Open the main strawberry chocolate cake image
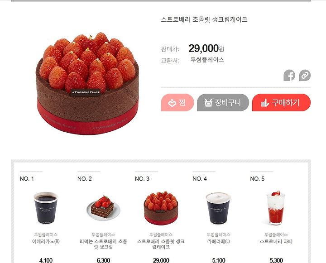This screenshot has width=326, height=263. pos(87,83)
